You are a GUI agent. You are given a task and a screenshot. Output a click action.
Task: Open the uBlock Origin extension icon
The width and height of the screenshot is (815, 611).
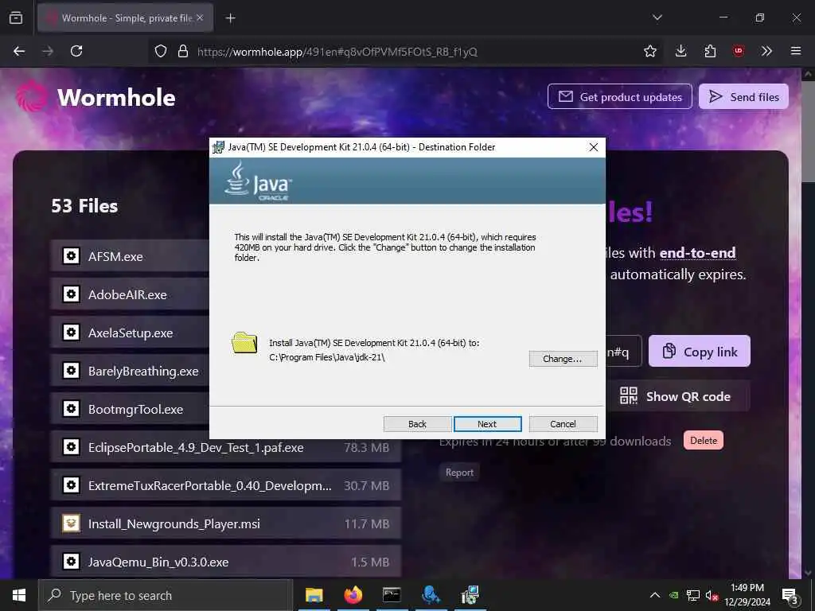(x=739, y=51)
